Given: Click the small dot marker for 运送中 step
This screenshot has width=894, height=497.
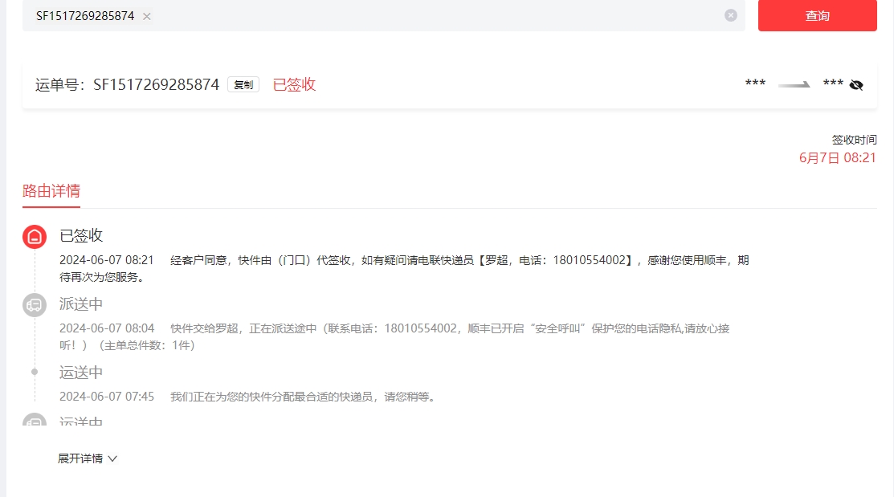Looking at the screenshot, I should coord(35,372).
